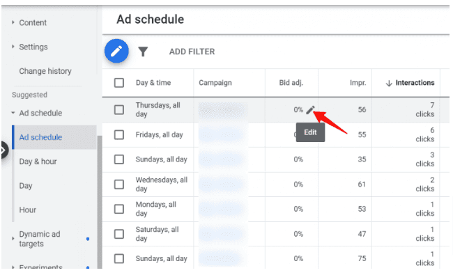Select the highlighted Ad schedule sub-item

pos(54,137)
